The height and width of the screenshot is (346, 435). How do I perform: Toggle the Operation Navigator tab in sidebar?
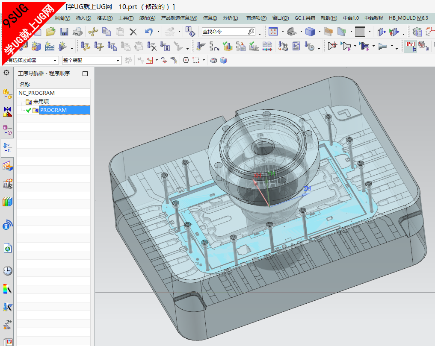(8, 147)
